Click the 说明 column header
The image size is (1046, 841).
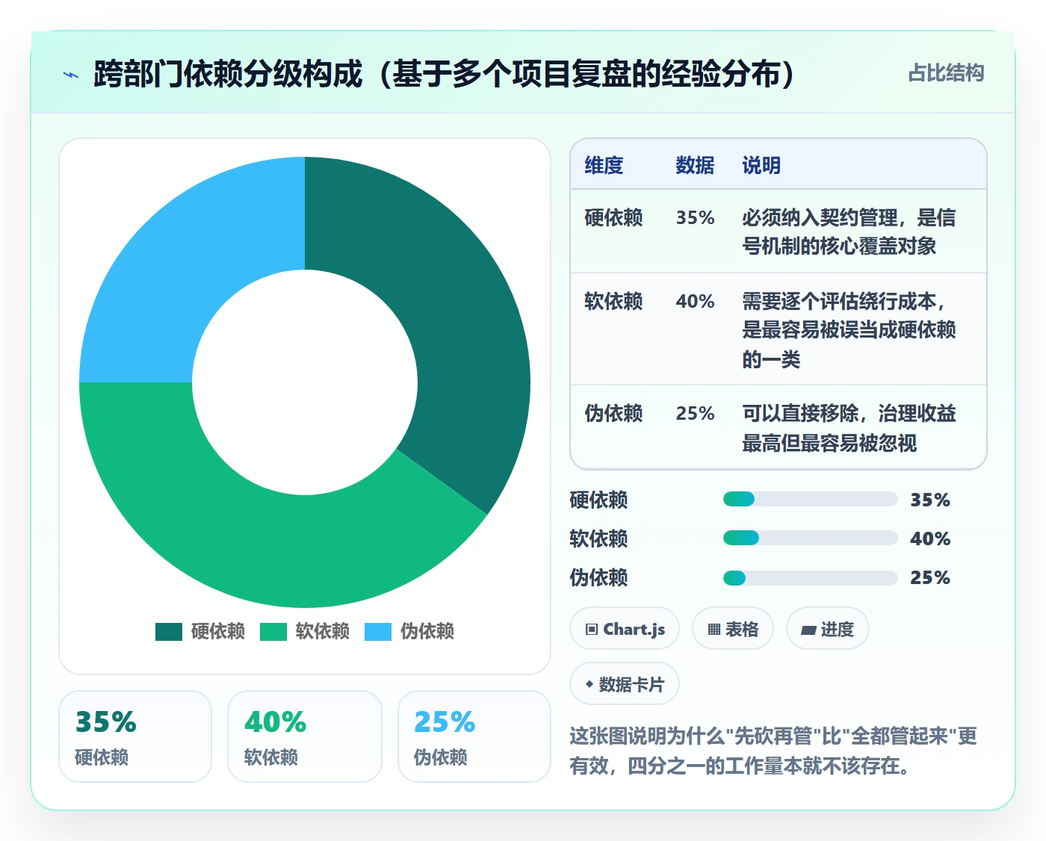point(761,165)
